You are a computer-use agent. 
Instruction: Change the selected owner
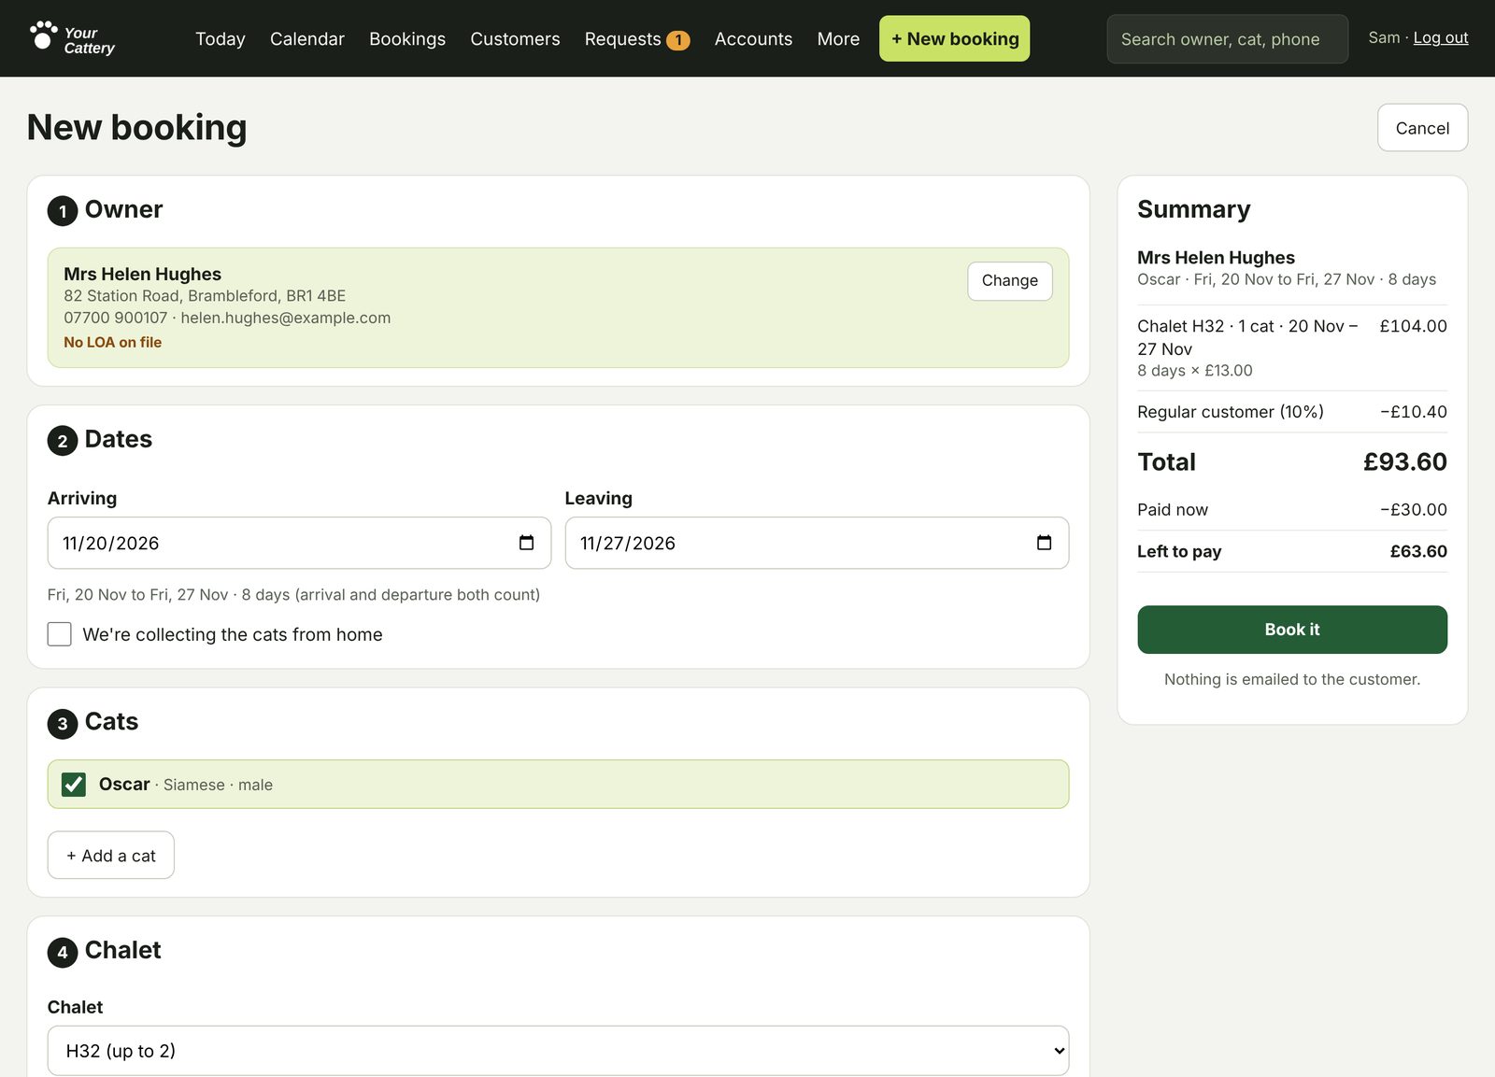pyautogui.click(x=1009, y=280)
